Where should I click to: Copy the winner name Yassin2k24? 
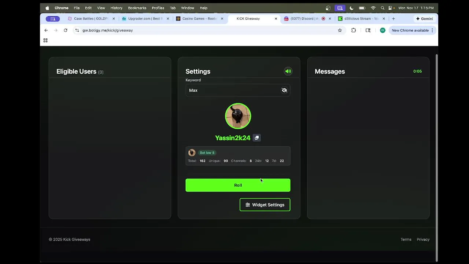point(257,138)
